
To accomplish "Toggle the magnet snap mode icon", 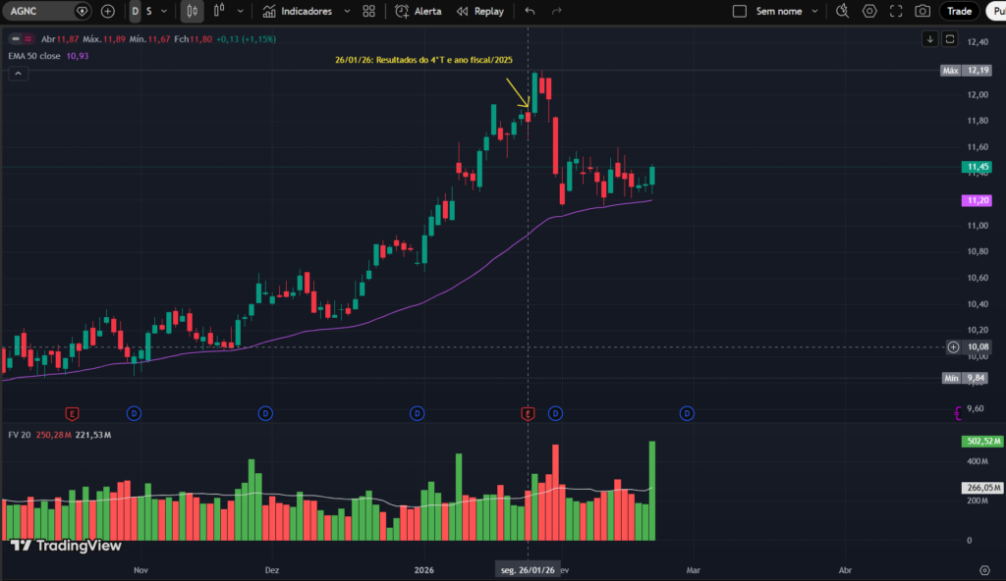I will (841, 11).
